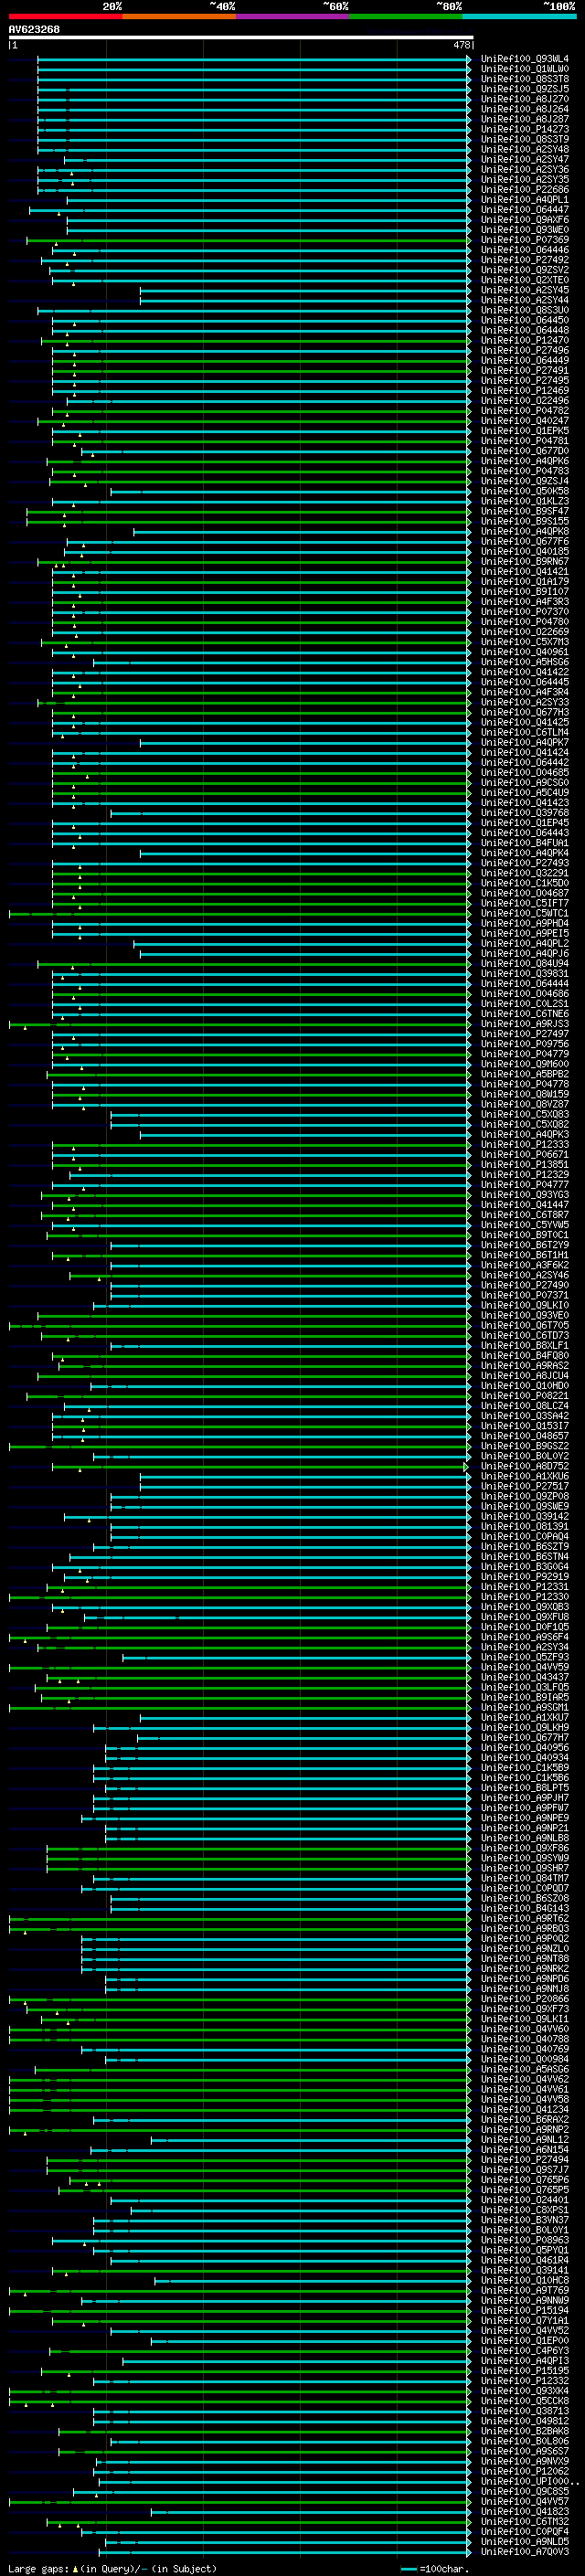This screenshot has height=2576, width=585.
Task: Select hit label UniRef100_UPI000..
Action: 530,2481
